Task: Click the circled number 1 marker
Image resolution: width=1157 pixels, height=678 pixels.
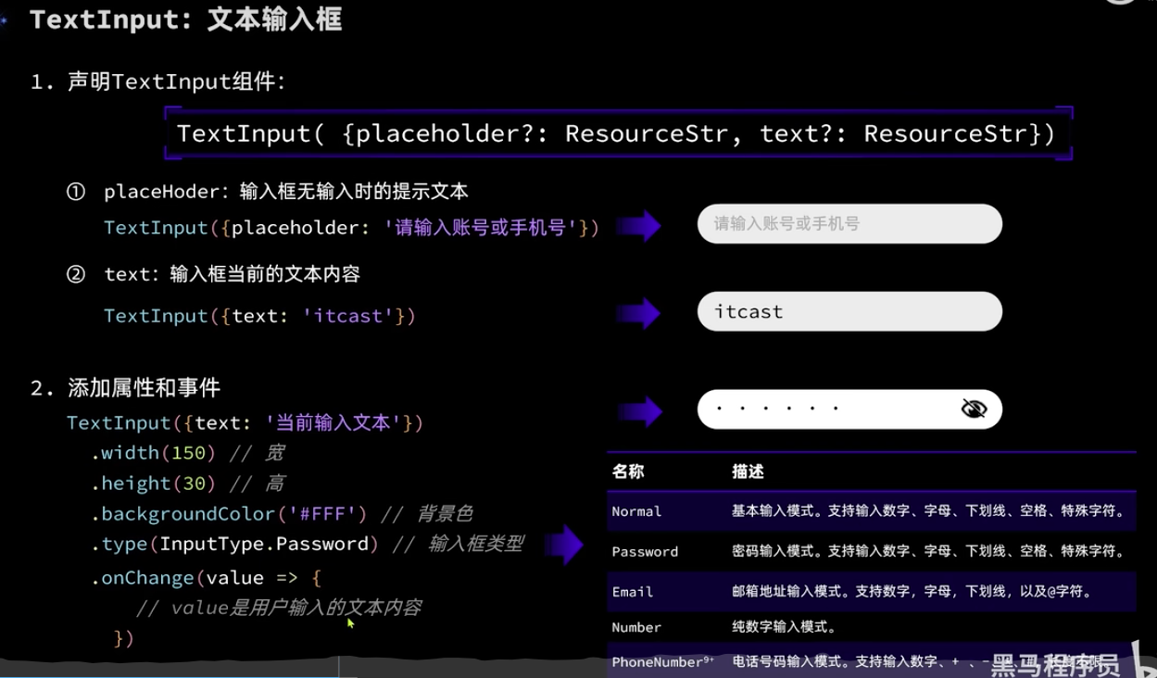Action: [x=76, y=192]
